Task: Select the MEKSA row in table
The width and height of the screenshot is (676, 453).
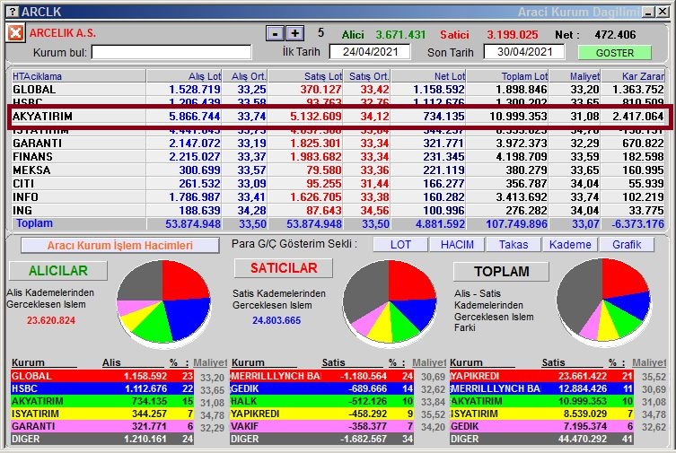Action: (x=338, y=170)
